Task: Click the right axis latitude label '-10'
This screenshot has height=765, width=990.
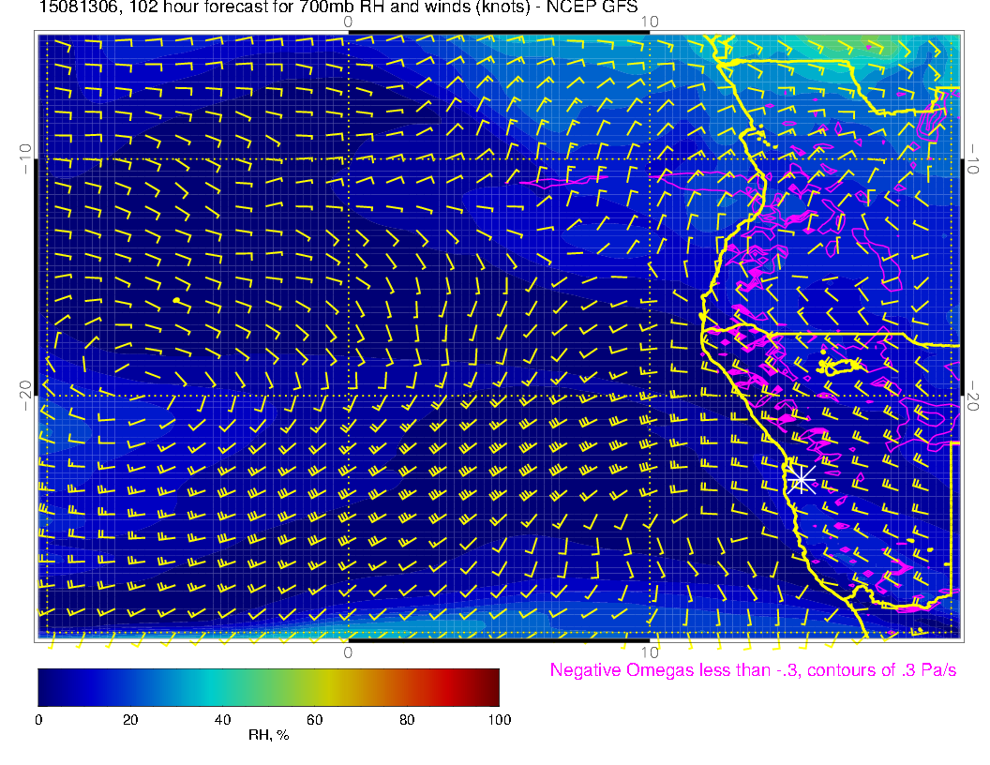Action: click(x=972, y=158)
